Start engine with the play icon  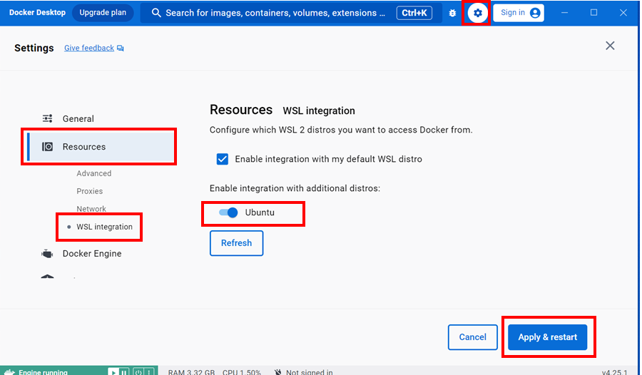point(113,371)
